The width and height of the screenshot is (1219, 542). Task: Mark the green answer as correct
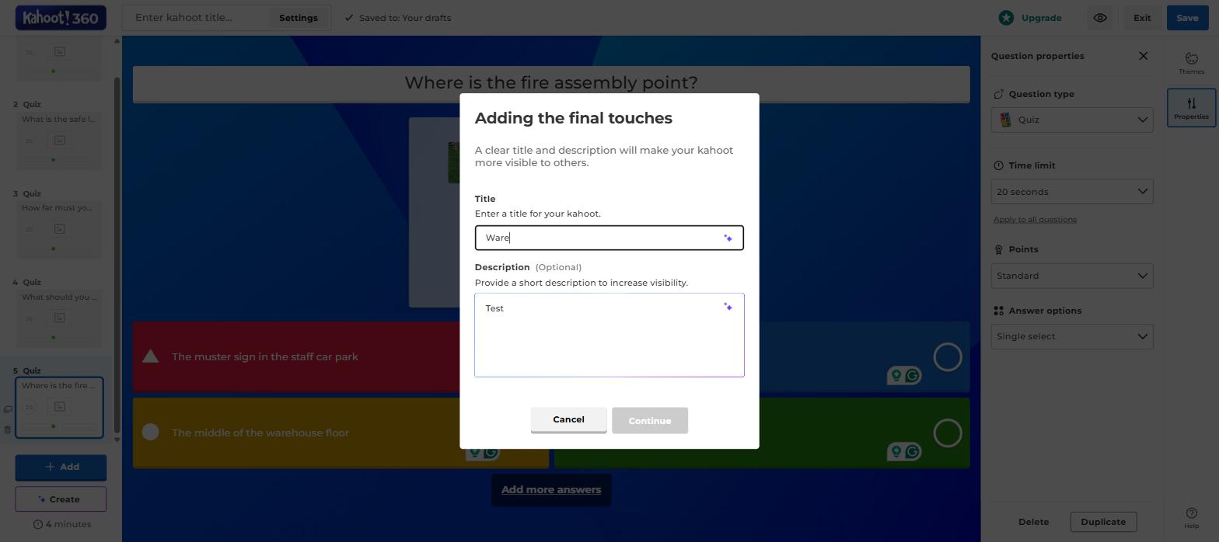pyautogui.click(x=948, y=433)
